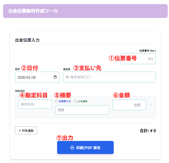Click the 出金伝票入力 section heading

pyautogui.click(x=27, y=40)
